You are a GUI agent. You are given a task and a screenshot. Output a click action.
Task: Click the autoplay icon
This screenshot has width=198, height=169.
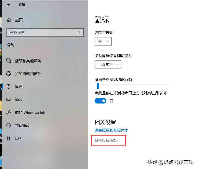tap(9, 125)
